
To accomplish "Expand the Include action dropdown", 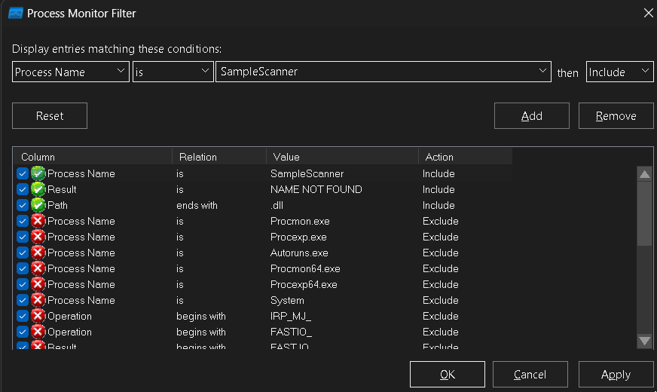I will click(619, 72).
